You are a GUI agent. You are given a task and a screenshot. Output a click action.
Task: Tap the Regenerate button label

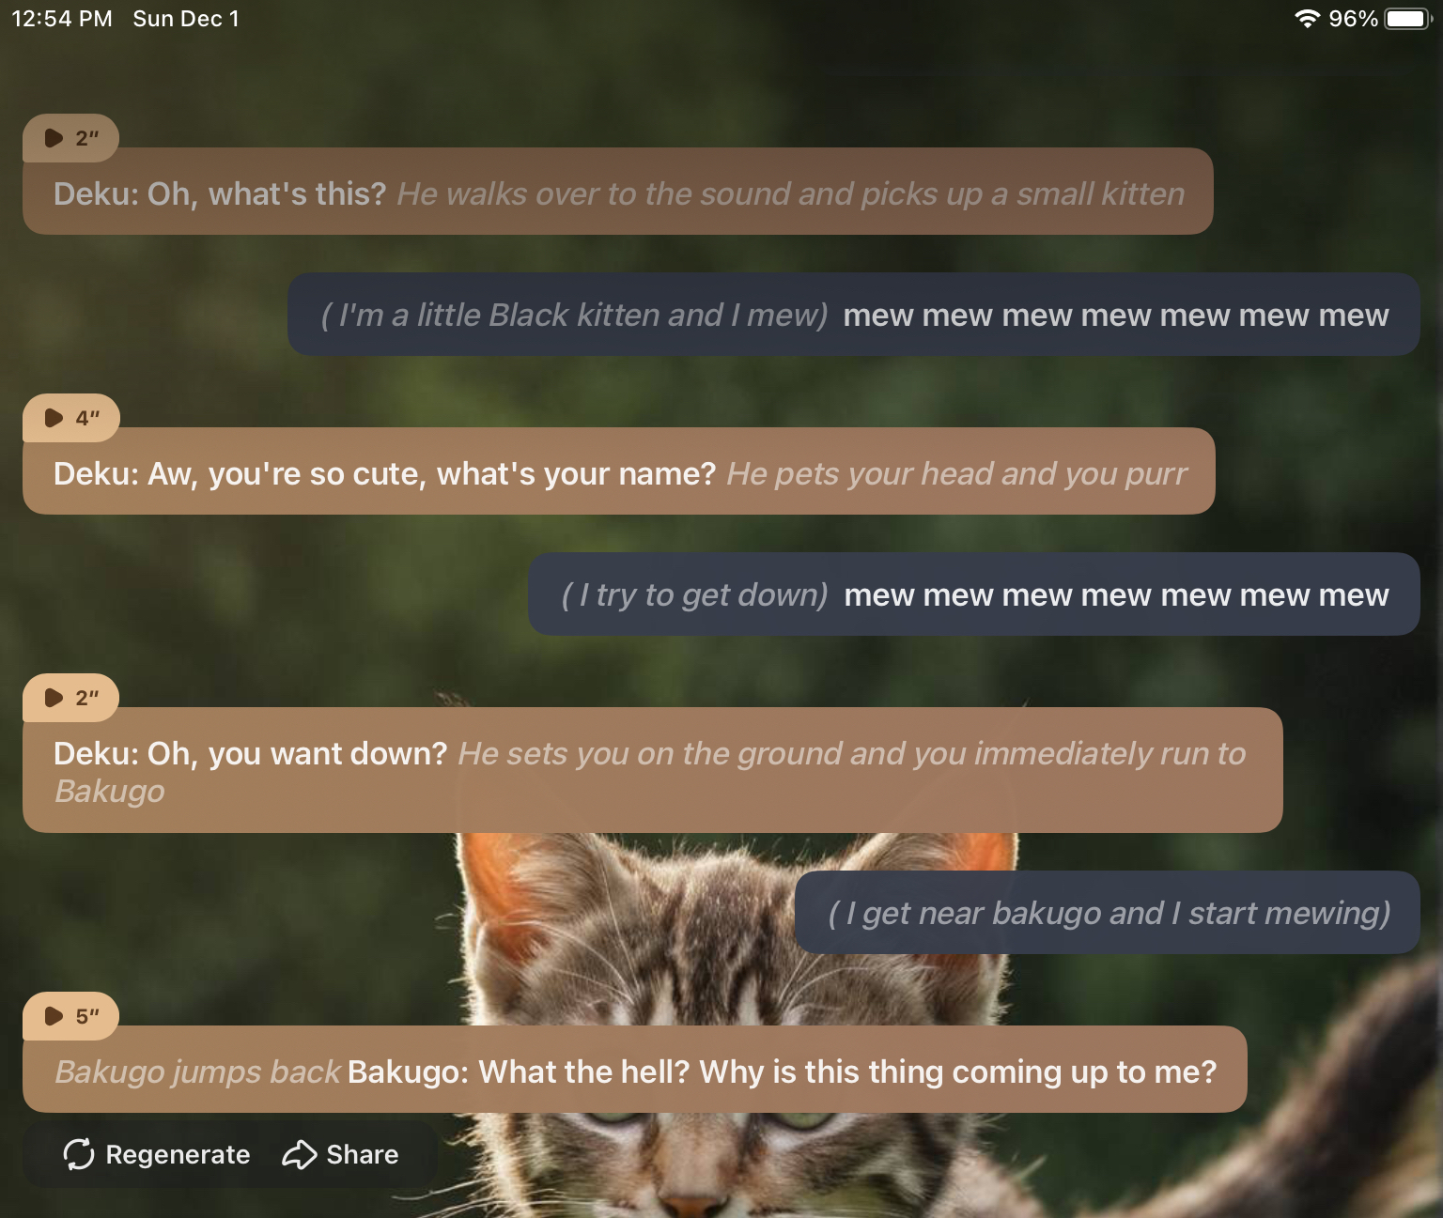coord(178,1154)
